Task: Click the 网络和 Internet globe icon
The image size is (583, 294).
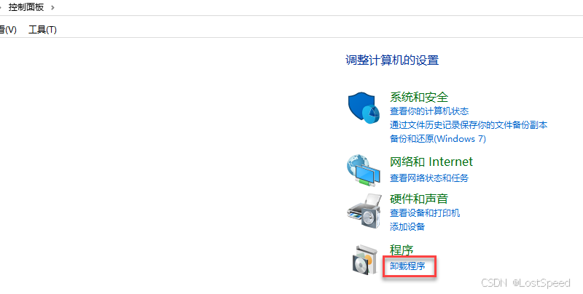Action: click(363, 170)
